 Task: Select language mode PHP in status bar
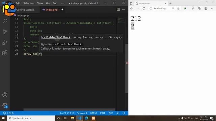(111, 113)
